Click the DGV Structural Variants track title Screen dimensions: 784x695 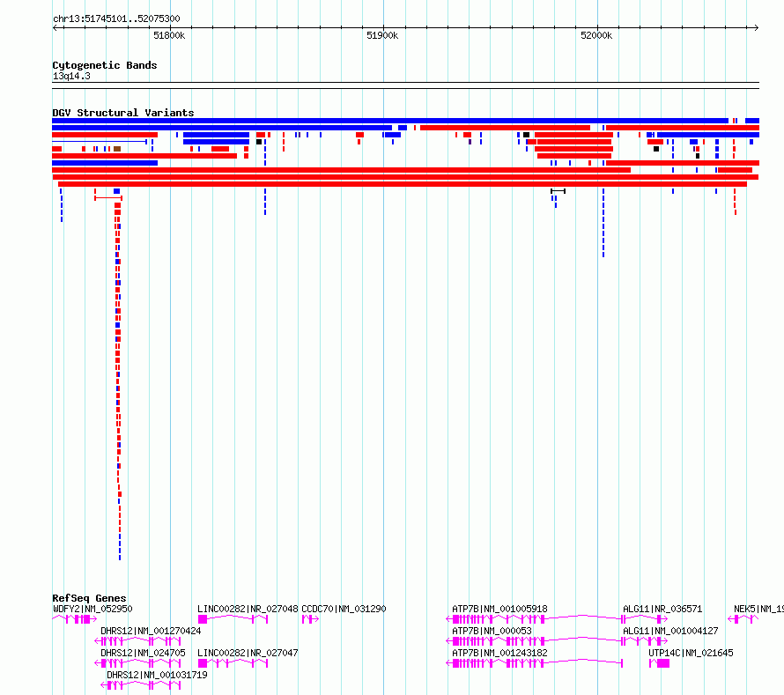123,113
